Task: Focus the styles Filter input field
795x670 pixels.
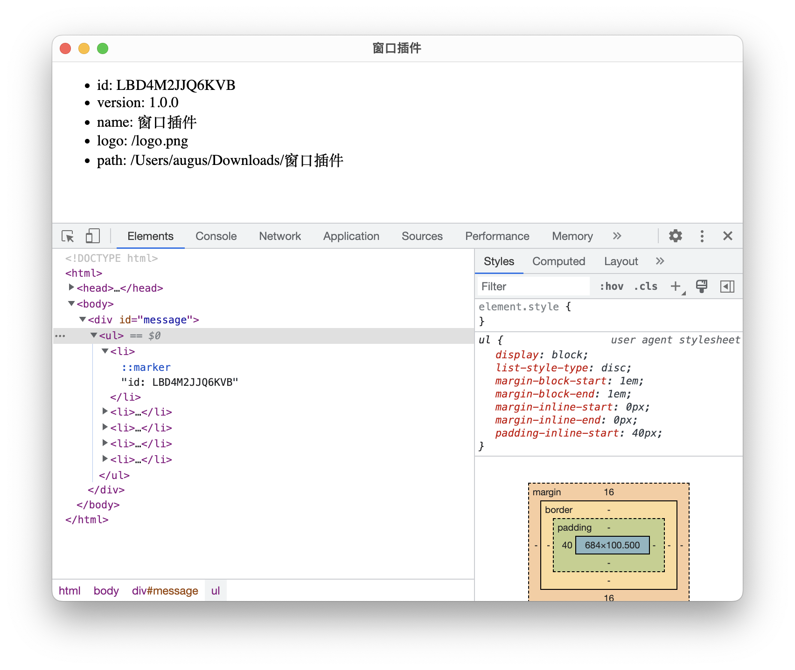Action: pyautogui.click(x=533, y=287)
